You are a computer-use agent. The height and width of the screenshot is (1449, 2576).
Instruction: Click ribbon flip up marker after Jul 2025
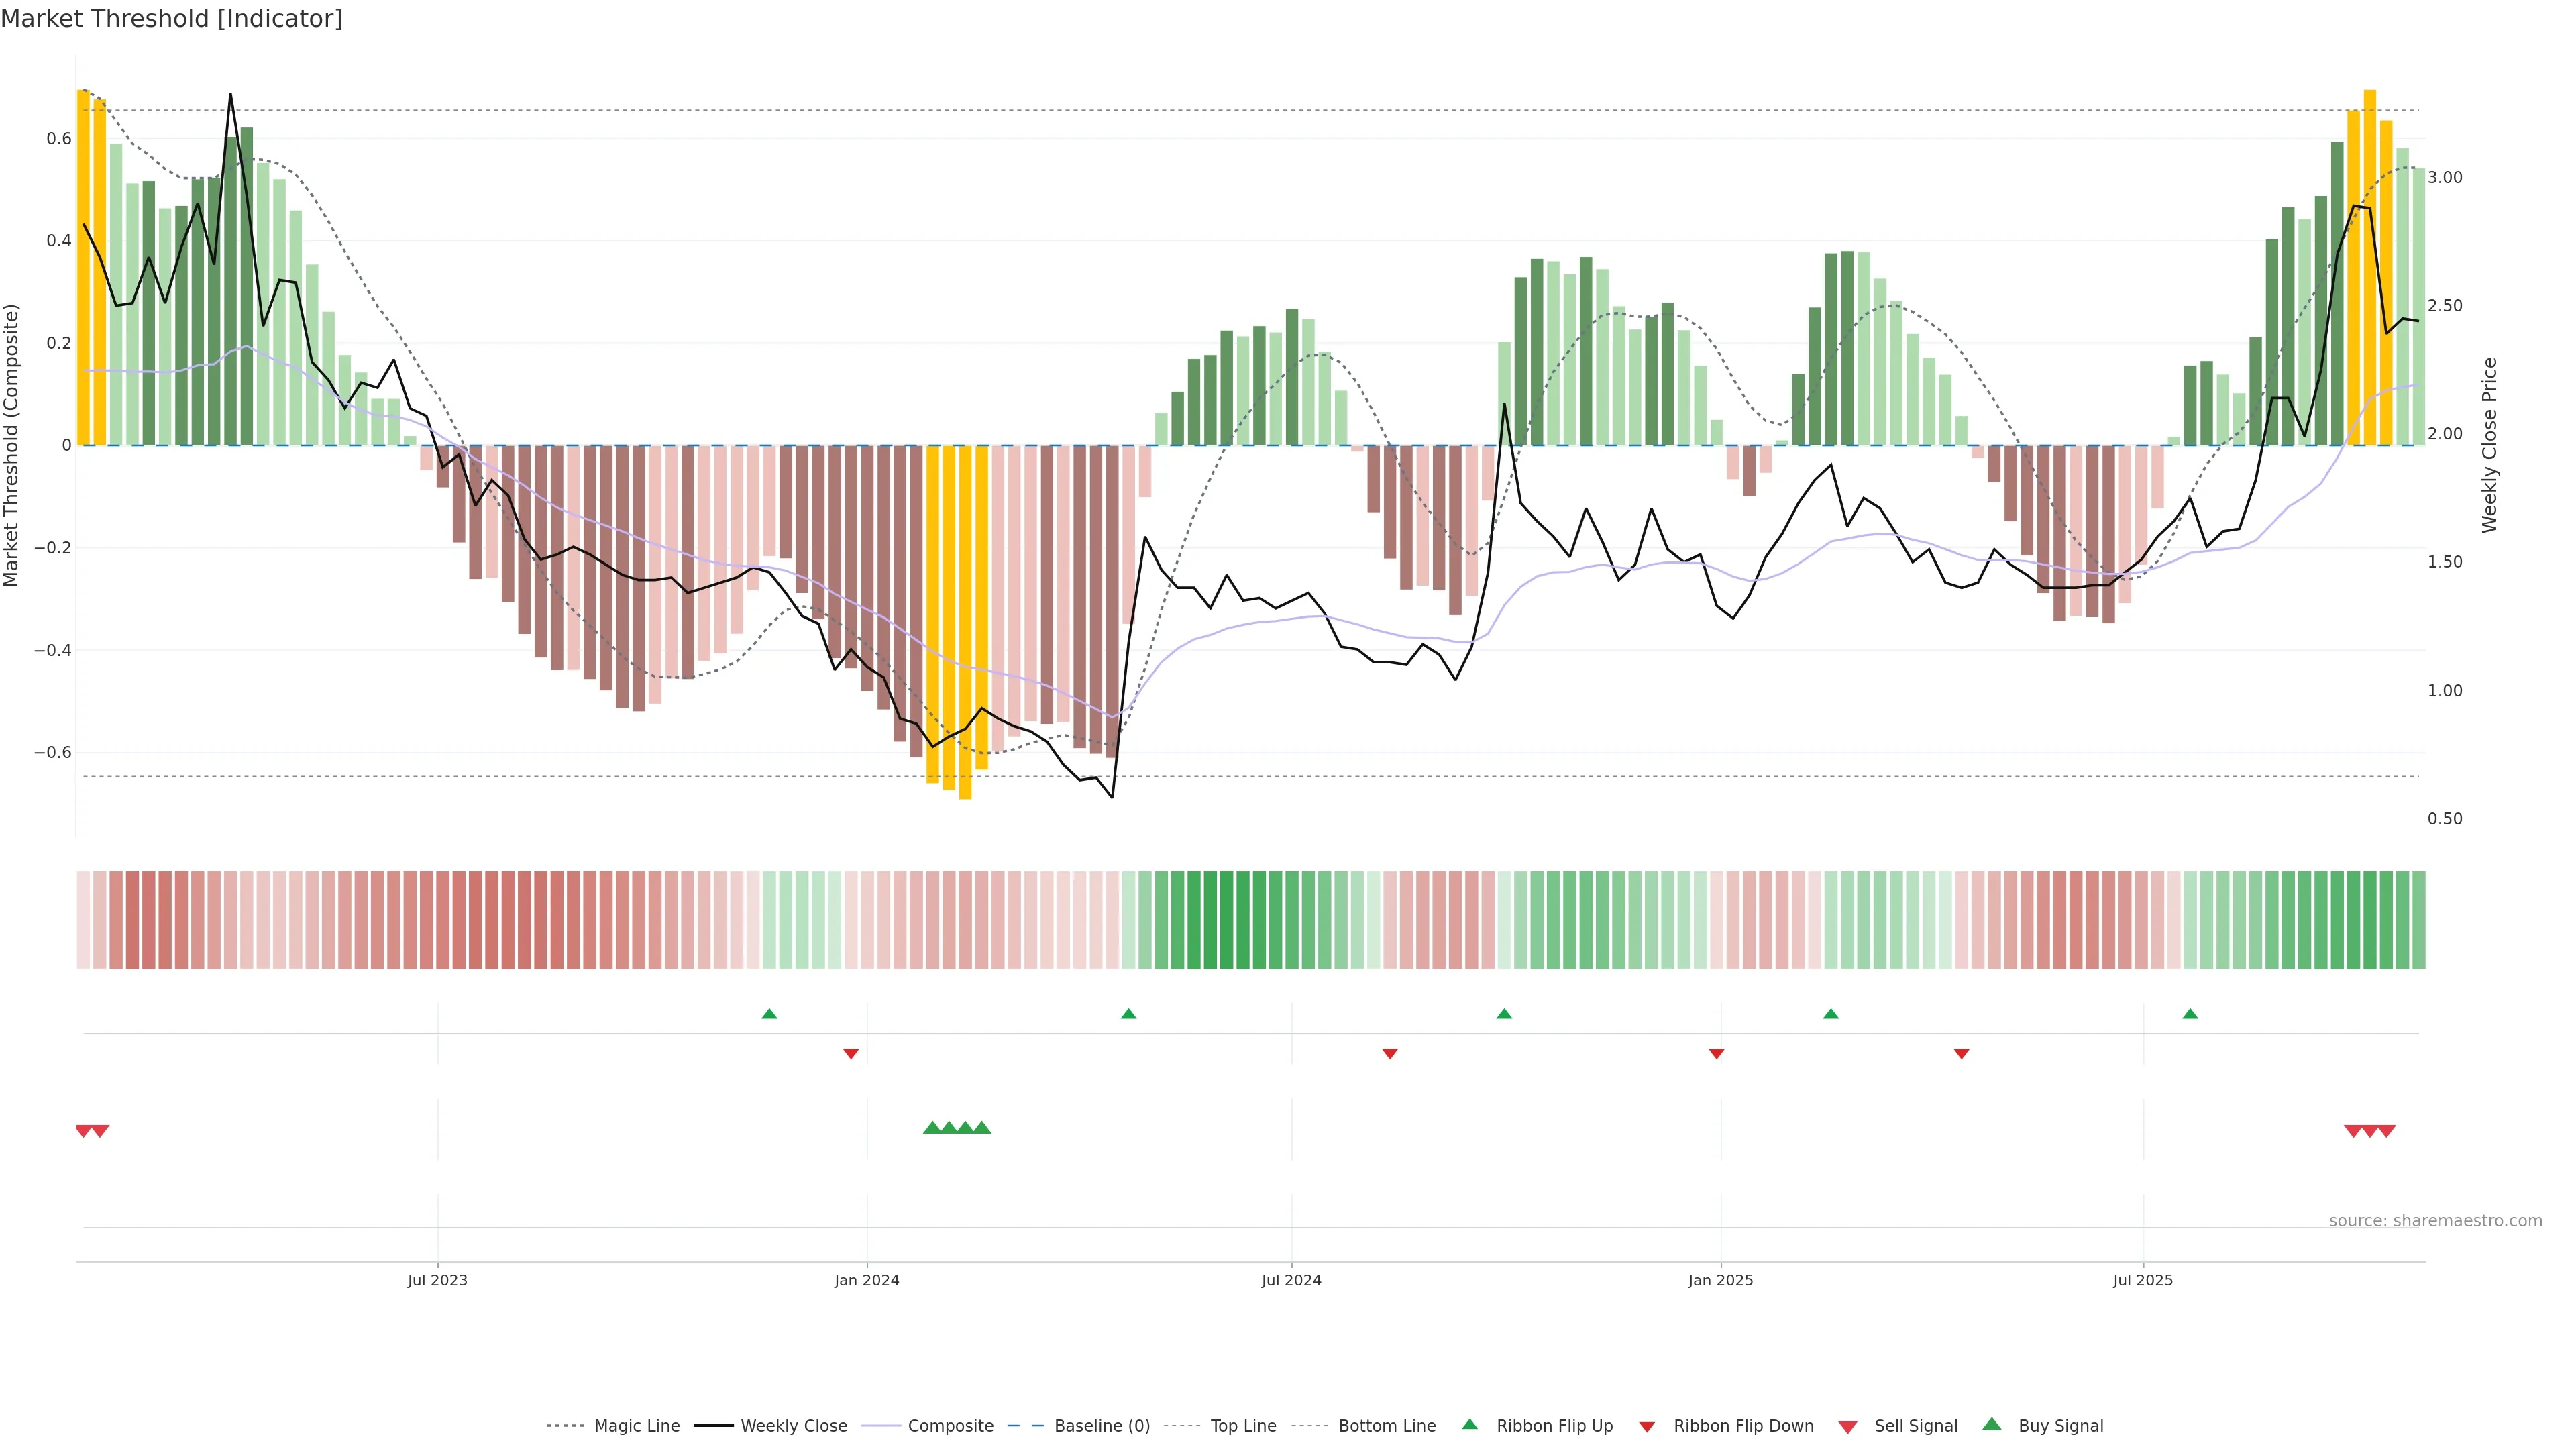click(x=2190, y=1014)
